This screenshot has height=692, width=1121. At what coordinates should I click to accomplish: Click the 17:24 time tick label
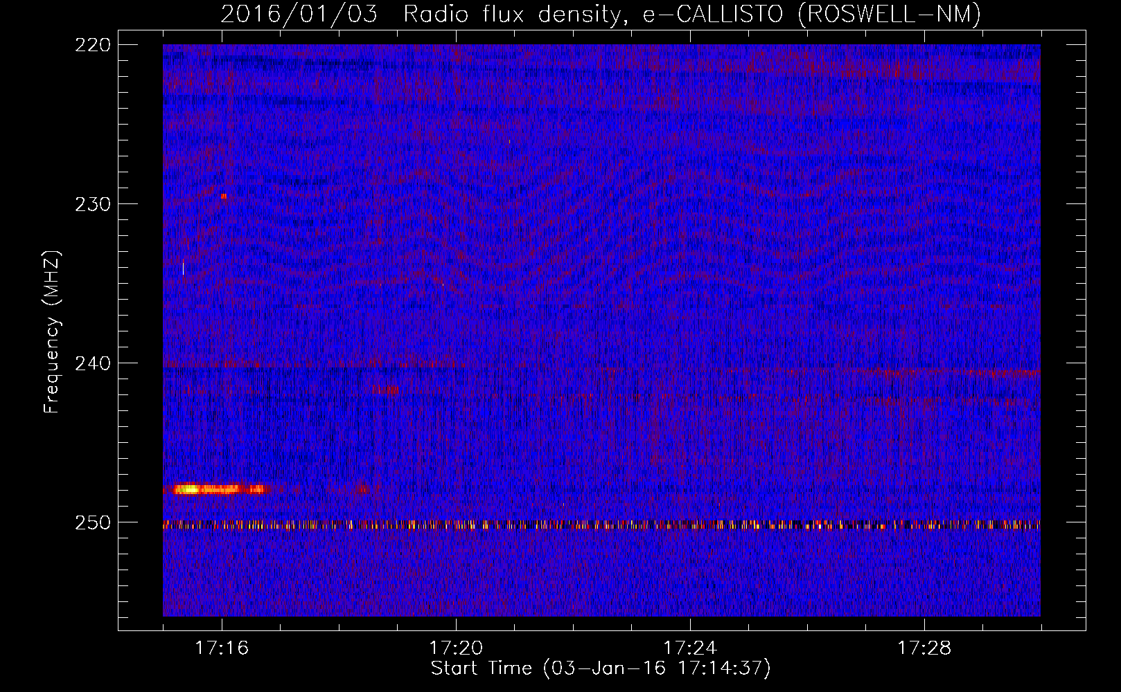[x=690, y=648]
